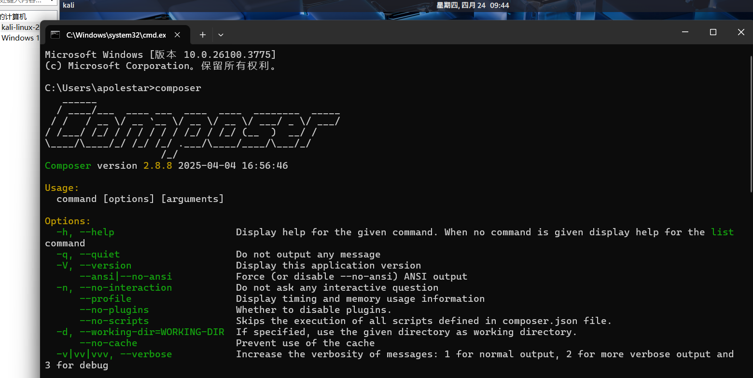The height and width of the screenshot is (378, 753).
Task: Click the '-n, --no-interaction' option text
Action: click(114, 288)
